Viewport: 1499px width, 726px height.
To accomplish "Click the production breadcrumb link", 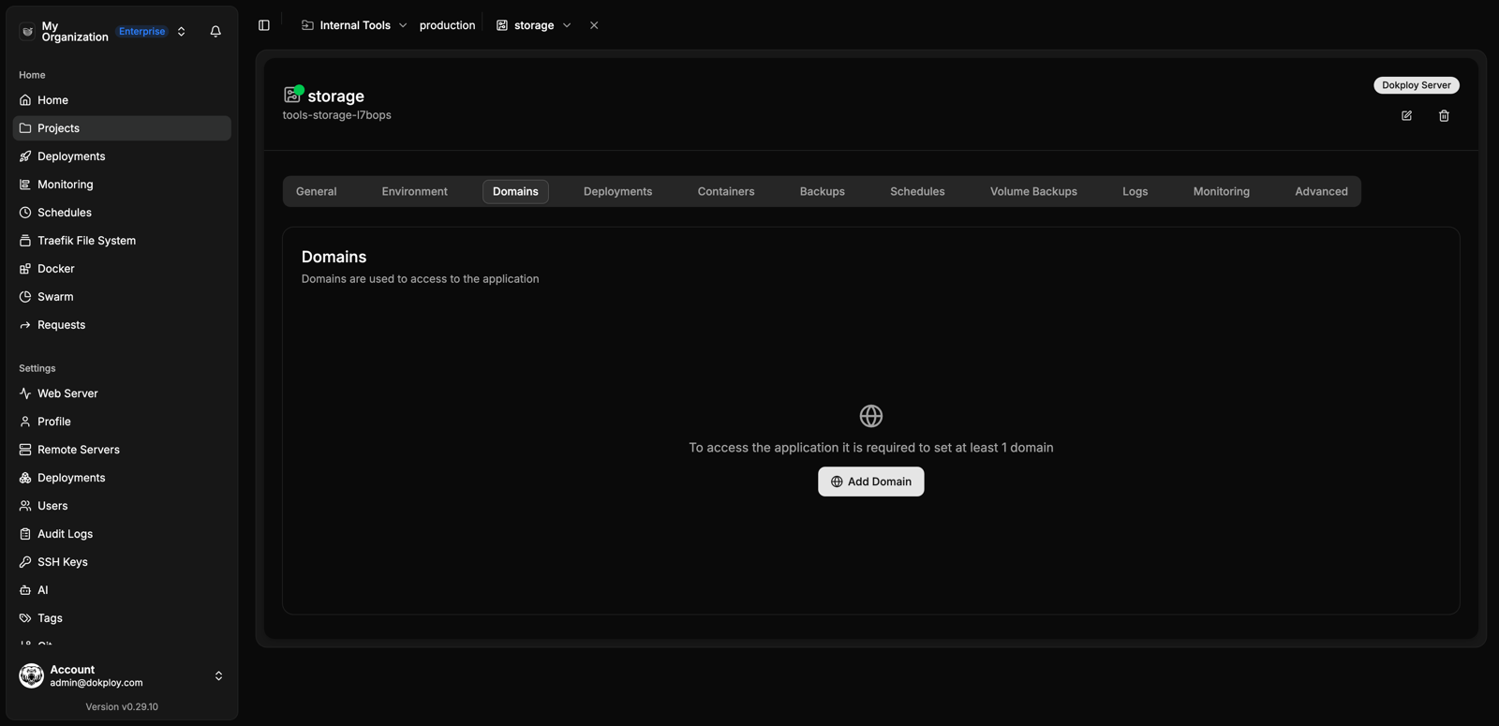I will tap(447, 25).
